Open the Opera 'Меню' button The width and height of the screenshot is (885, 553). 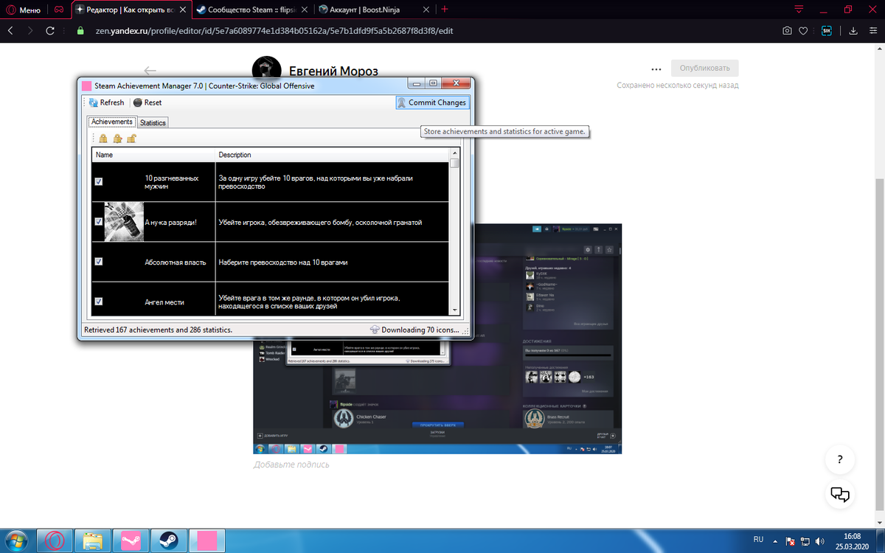[x=23, y=10]
